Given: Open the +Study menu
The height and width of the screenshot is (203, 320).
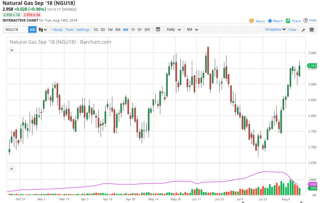Looking at the screenshot, I should tap(57, 30).
